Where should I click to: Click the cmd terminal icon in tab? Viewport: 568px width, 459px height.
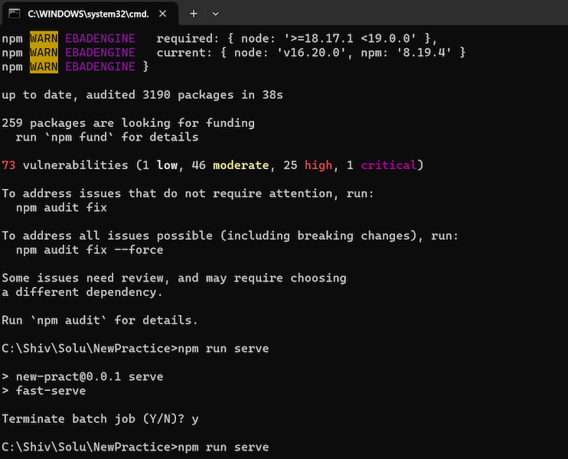pos(14,14)
